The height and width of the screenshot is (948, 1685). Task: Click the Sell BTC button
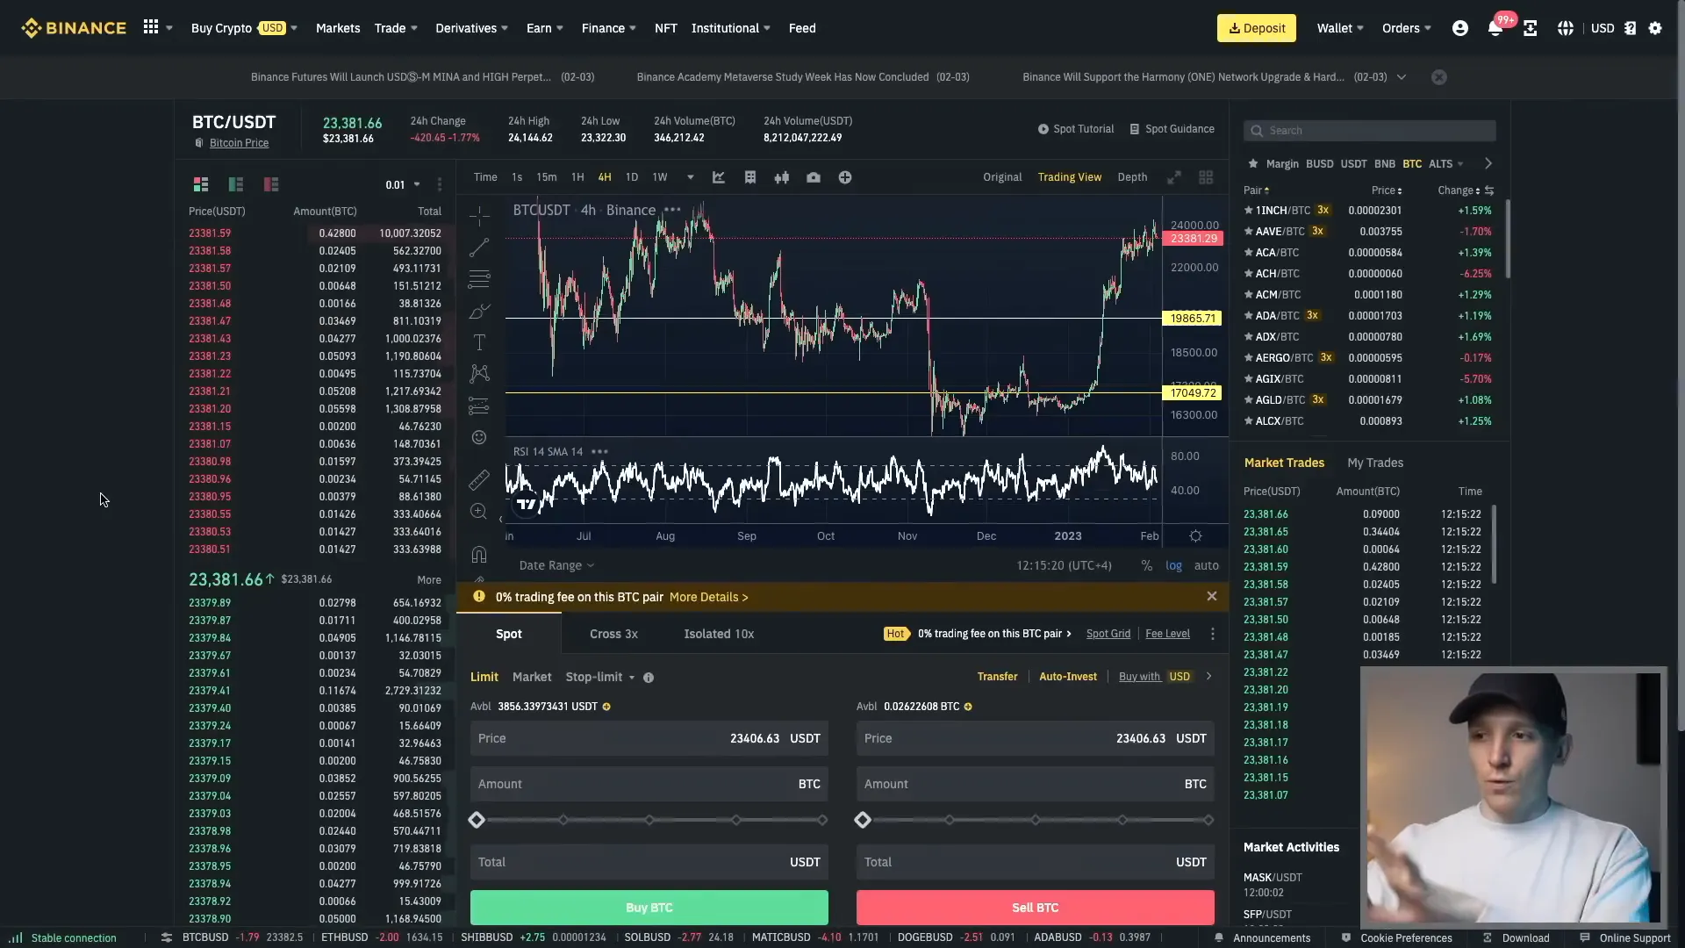[1036, 908]
